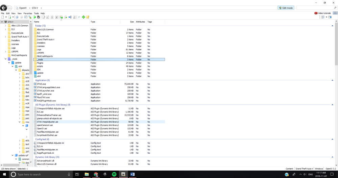Viewport: 338px width, 178px height.
Task: Click the document with pencil toolbar icon
Action: coord(44,17)
